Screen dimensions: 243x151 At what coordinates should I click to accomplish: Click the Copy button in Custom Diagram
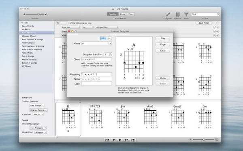click(x=163, y=44)
